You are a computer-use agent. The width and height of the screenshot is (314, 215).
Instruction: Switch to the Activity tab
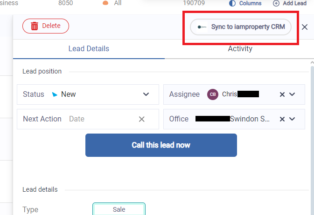click(240, 48)
